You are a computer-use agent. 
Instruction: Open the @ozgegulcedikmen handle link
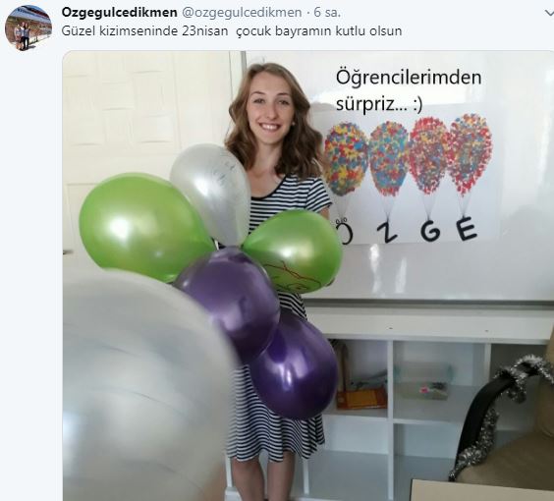[x=242, y=13]
